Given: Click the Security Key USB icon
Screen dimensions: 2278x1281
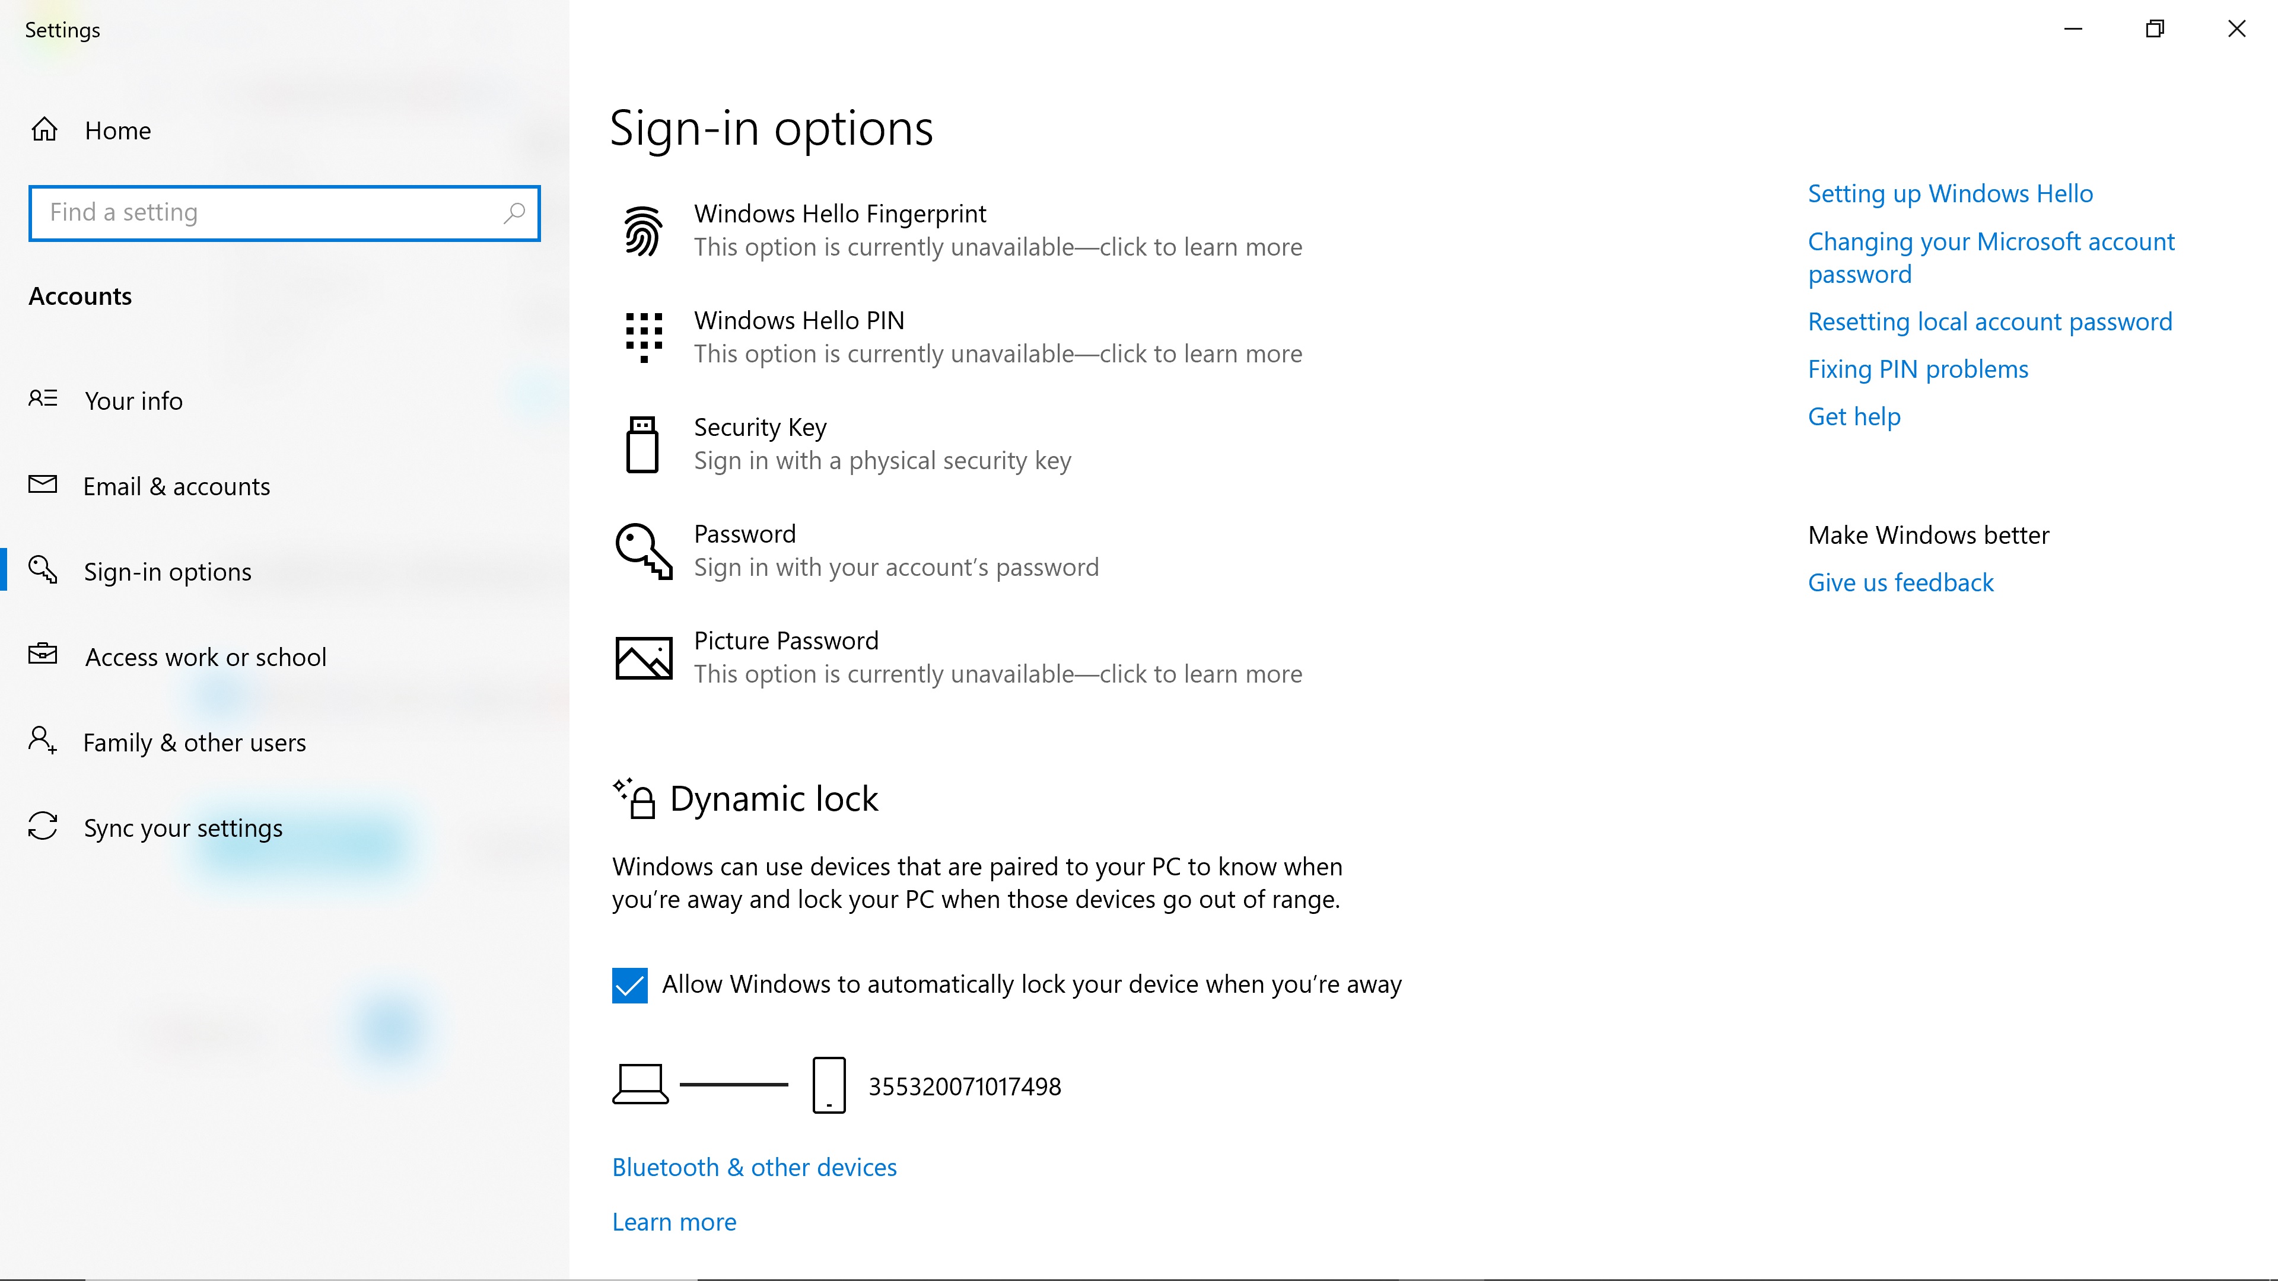Looking at the screenshot, I should 643,444.
